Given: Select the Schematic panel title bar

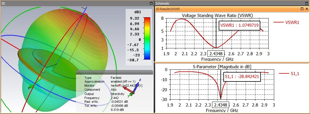Looking at the screenshot, I should click(x=232, y=3).
